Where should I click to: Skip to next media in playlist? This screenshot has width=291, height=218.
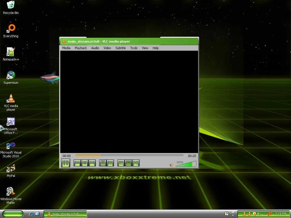click(92, 163)
